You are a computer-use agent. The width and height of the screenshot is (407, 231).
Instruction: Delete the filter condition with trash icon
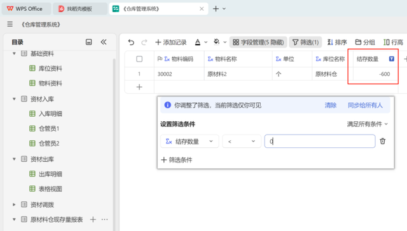(x=383, y=141)
